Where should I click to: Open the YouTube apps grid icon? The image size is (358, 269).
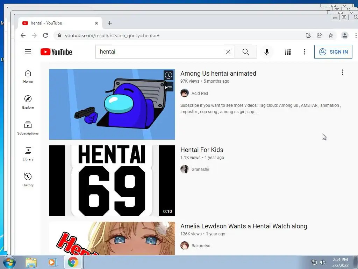tap(288, 52)
